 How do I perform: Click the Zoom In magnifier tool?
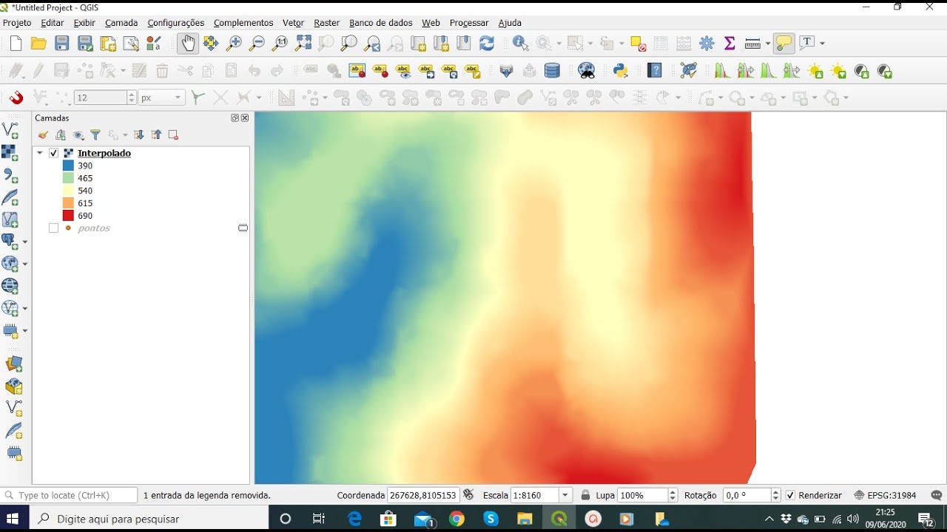point(234,44)
